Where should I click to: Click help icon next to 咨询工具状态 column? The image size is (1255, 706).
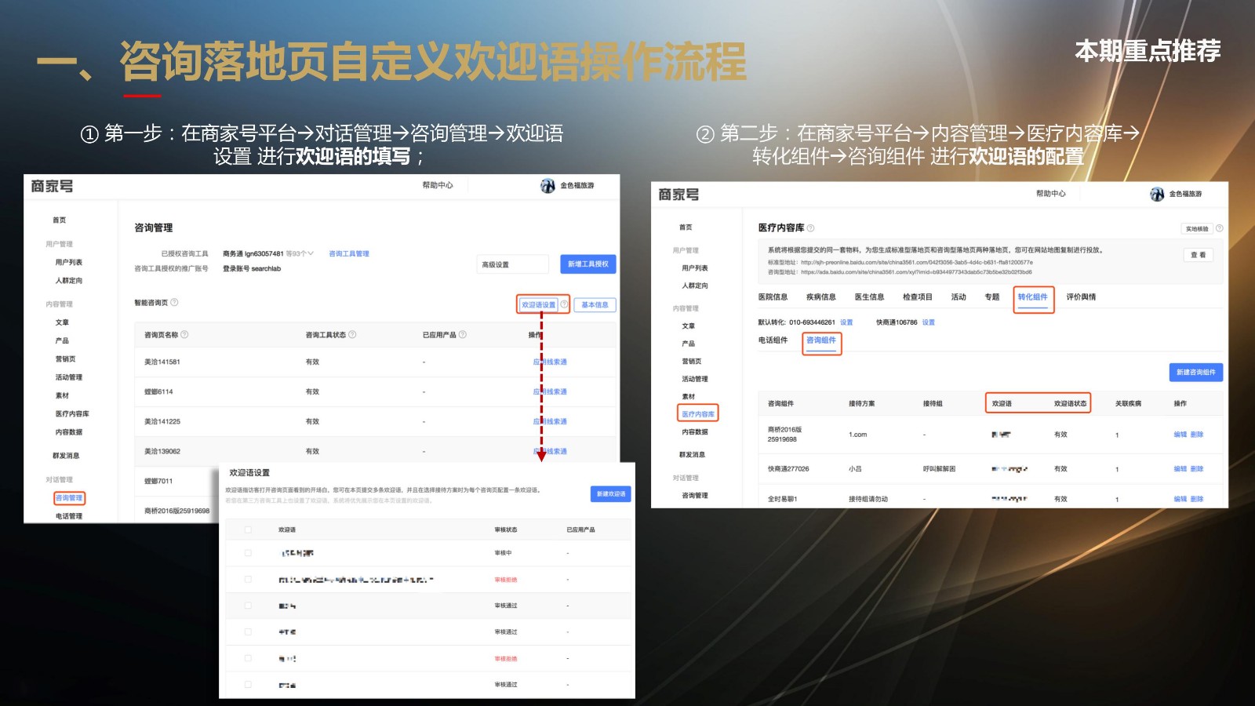tap(352, 335)
